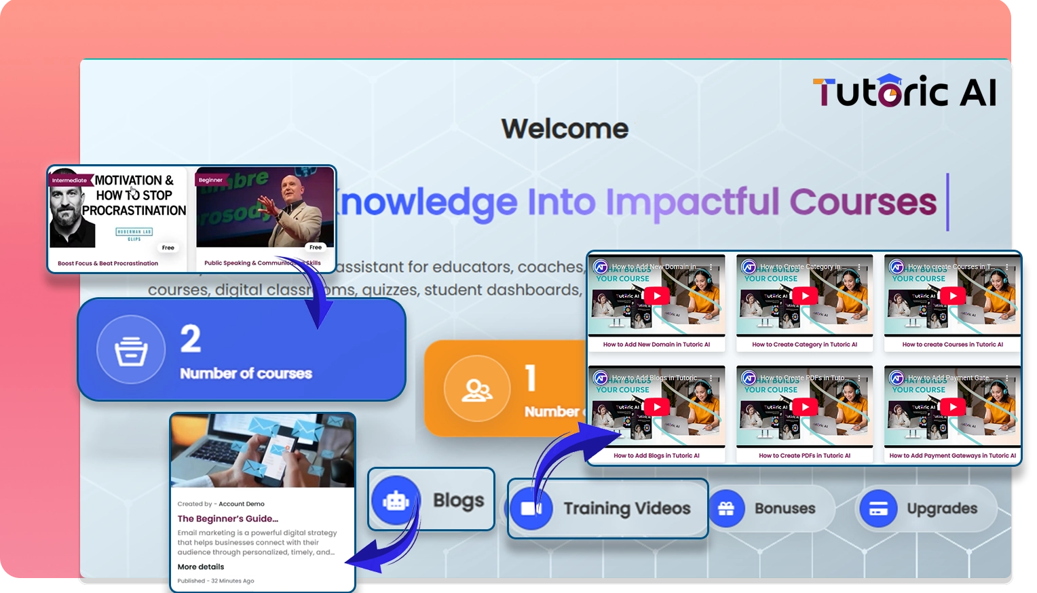
Task: Click the Tutoric AI logo
Action: coord(904,92)
